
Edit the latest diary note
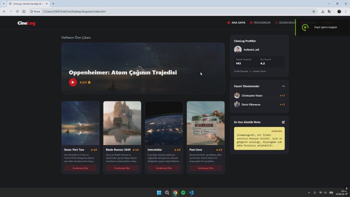click(x=283, y=122)
